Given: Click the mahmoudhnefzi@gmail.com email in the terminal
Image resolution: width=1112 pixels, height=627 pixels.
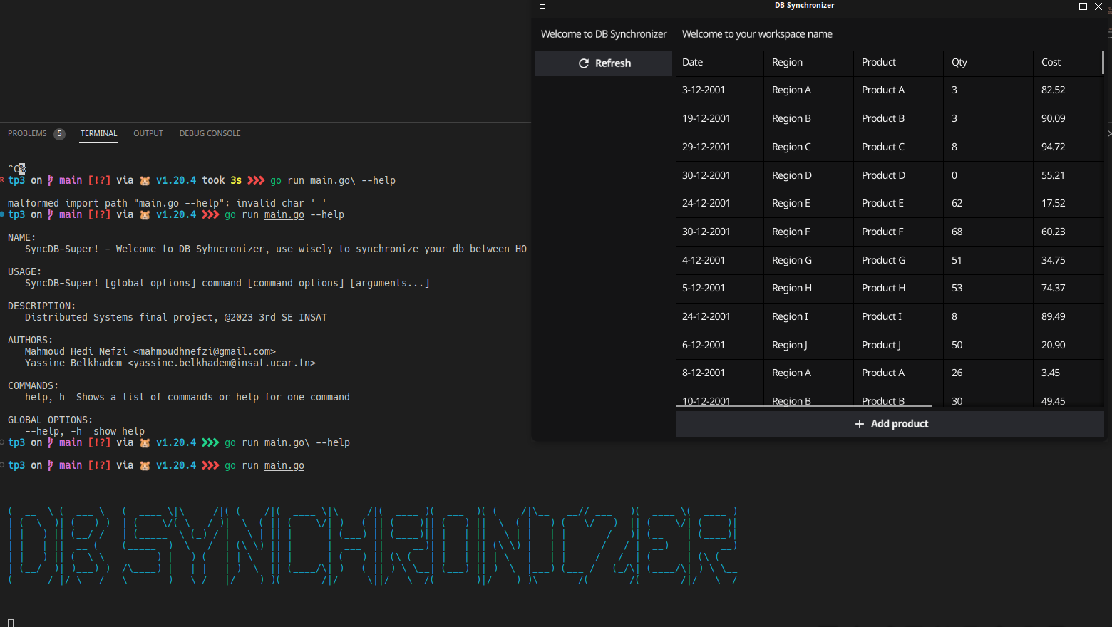Looking at the screenshot, I should [205, 352].
